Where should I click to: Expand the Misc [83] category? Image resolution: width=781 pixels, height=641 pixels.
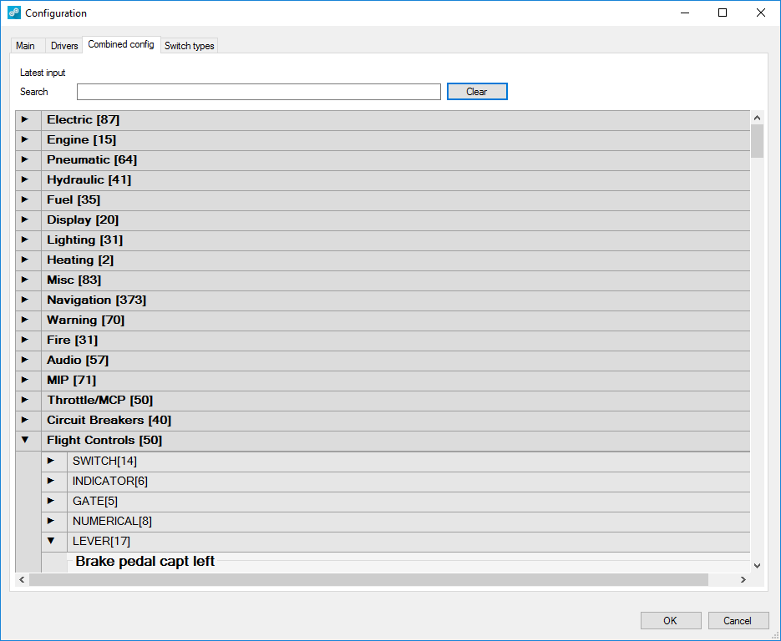25,280
